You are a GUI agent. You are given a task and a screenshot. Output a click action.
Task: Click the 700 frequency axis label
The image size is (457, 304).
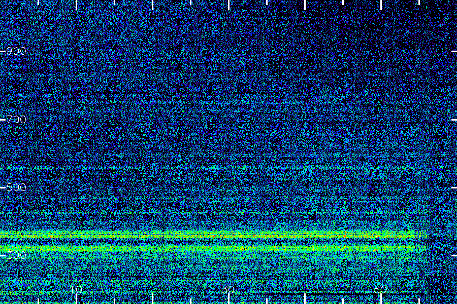(x=16, y=119)
